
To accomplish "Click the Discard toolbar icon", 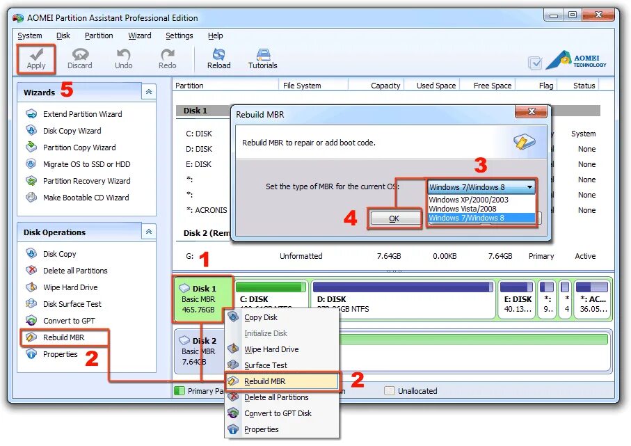I will tap(80, 59).
